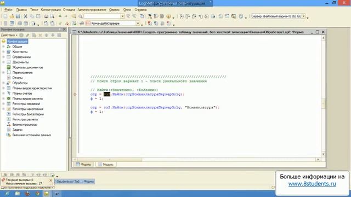
Task: Select the Конфигурация root tree item
Action: (18, 42)
